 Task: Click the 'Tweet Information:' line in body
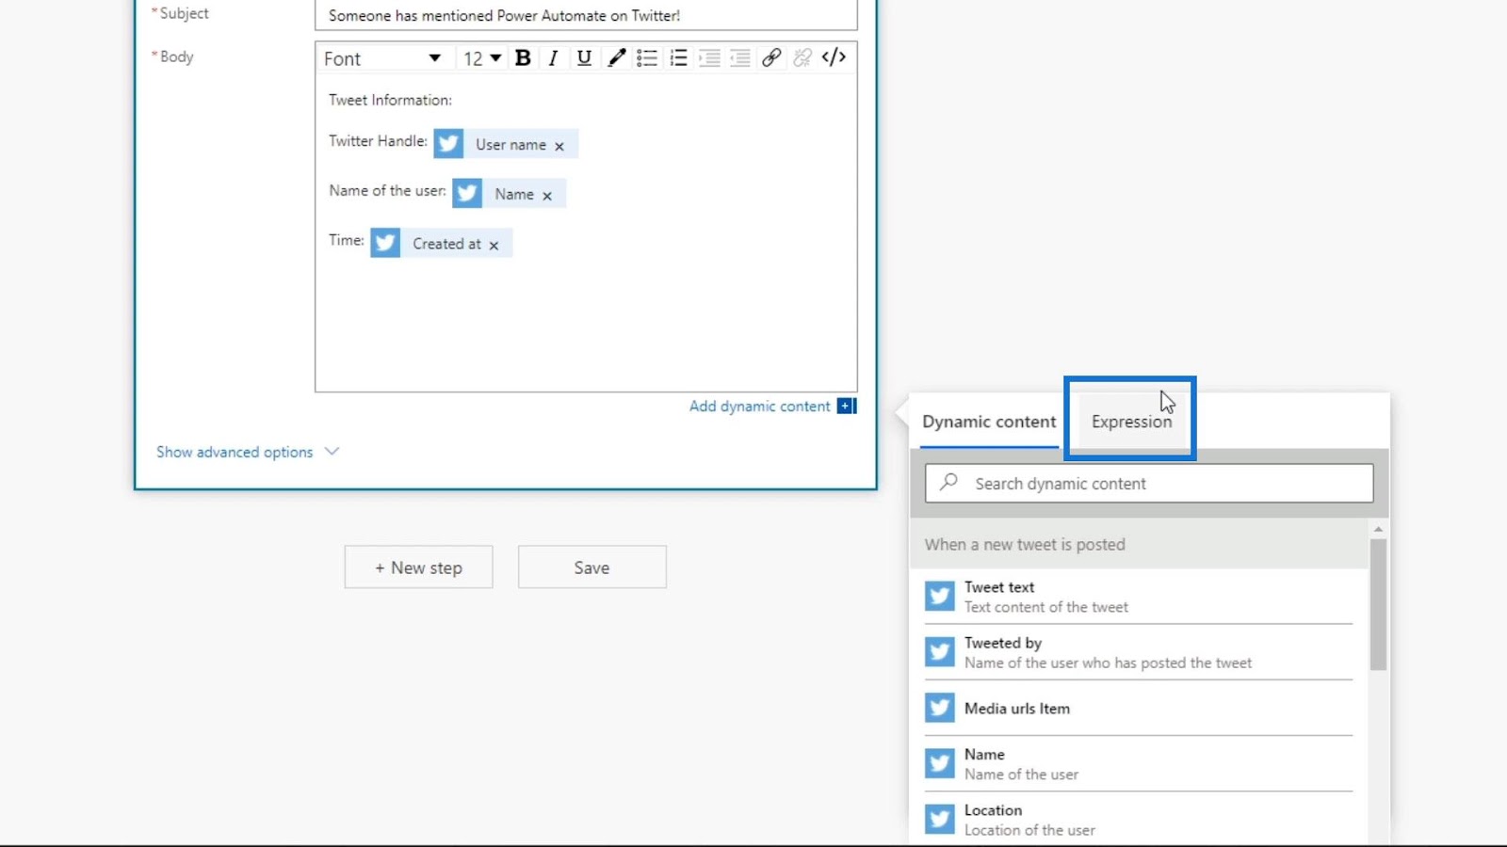390,100
